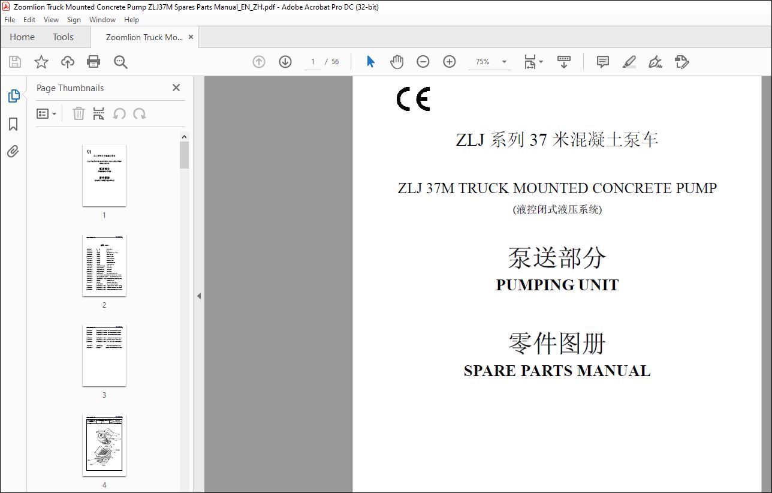Viewport: 772px width, 493px height.
Task: Select page 2 thumbnail
Action: point(104,265)
